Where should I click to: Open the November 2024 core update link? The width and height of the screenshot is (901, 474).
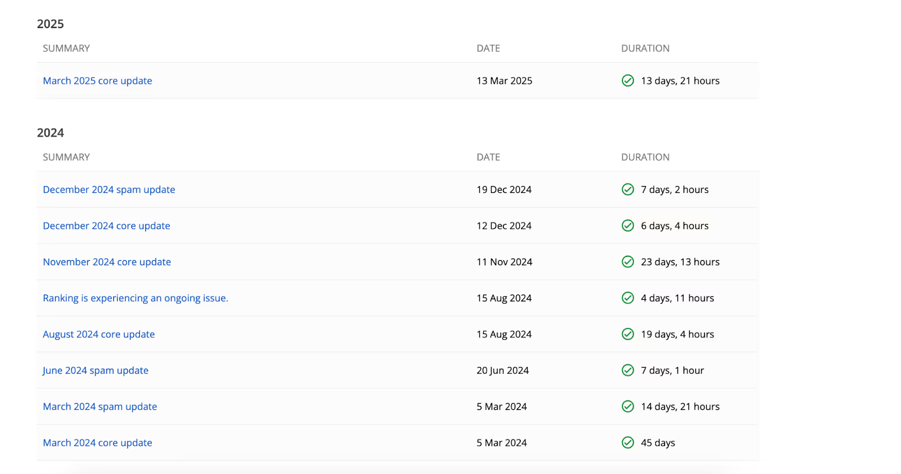point(107,262)
